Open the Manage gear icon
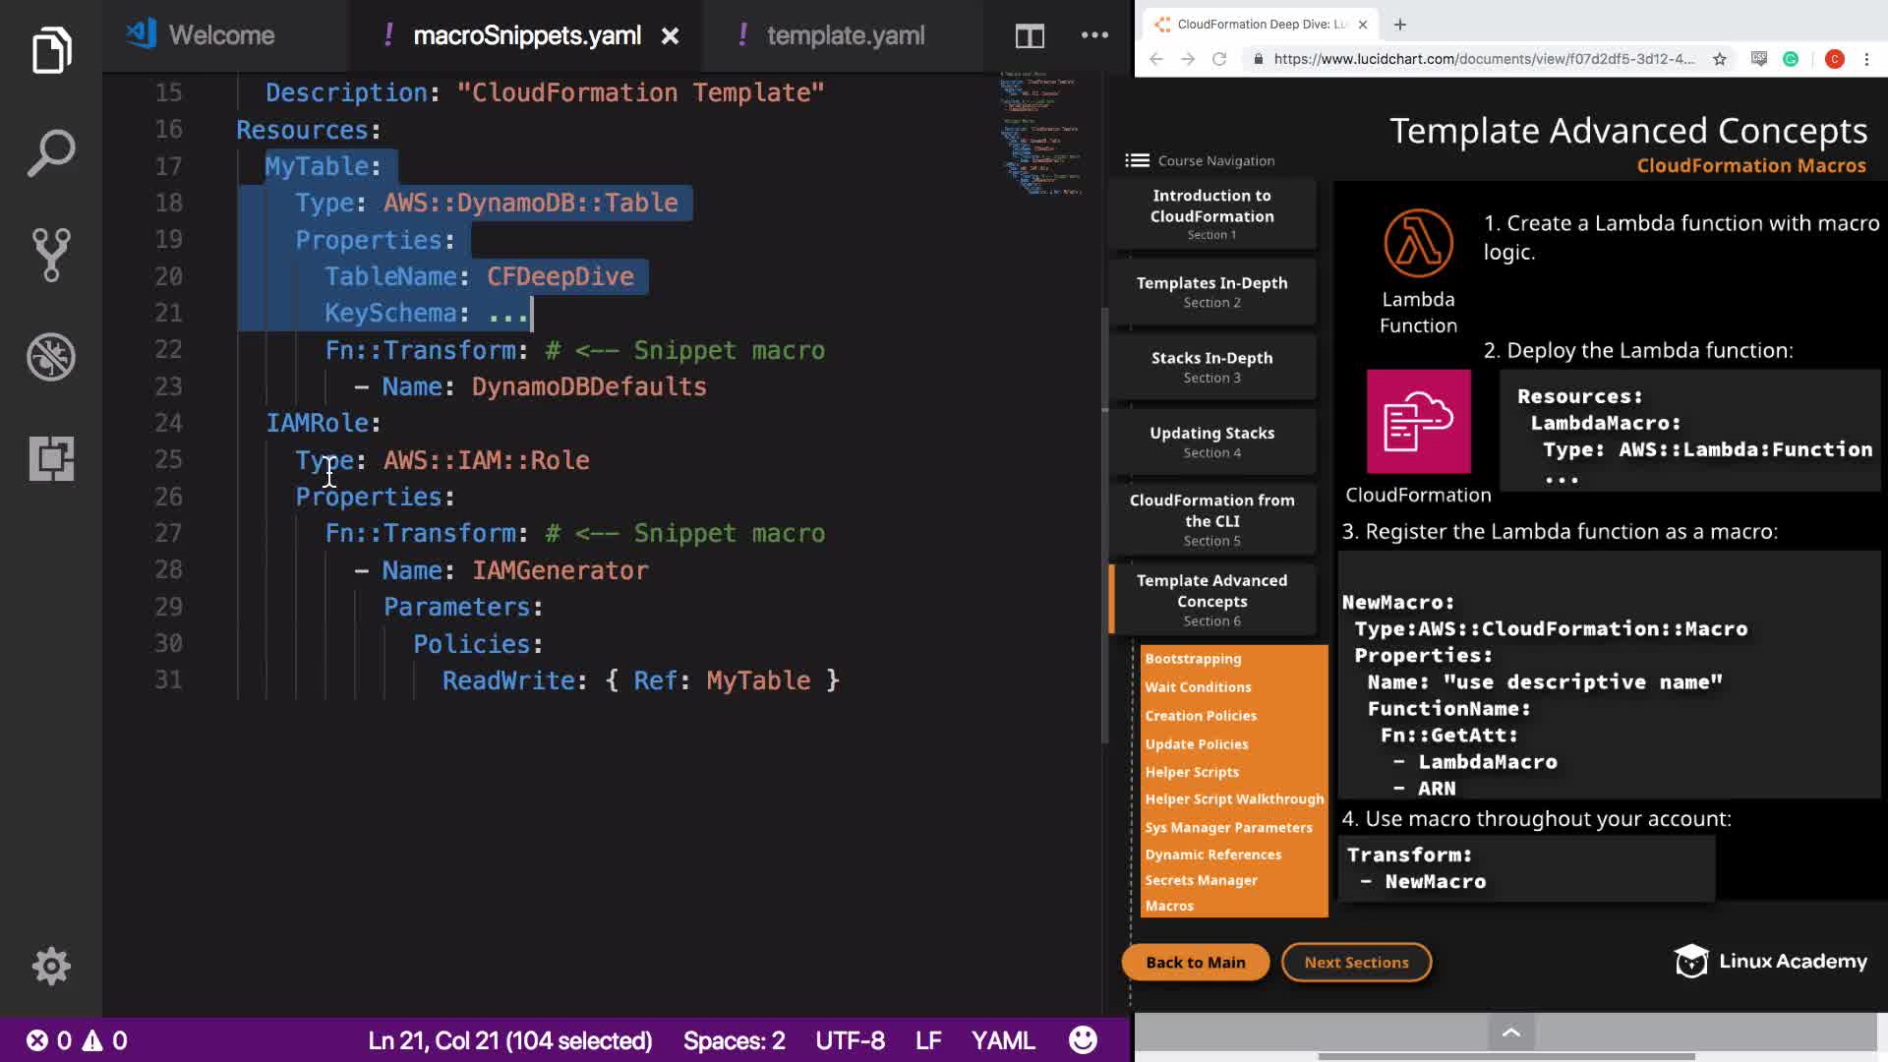Image resolution: width=1888 pixels, height=1062 pixels. pyautogui.click(x=51, y=966)
